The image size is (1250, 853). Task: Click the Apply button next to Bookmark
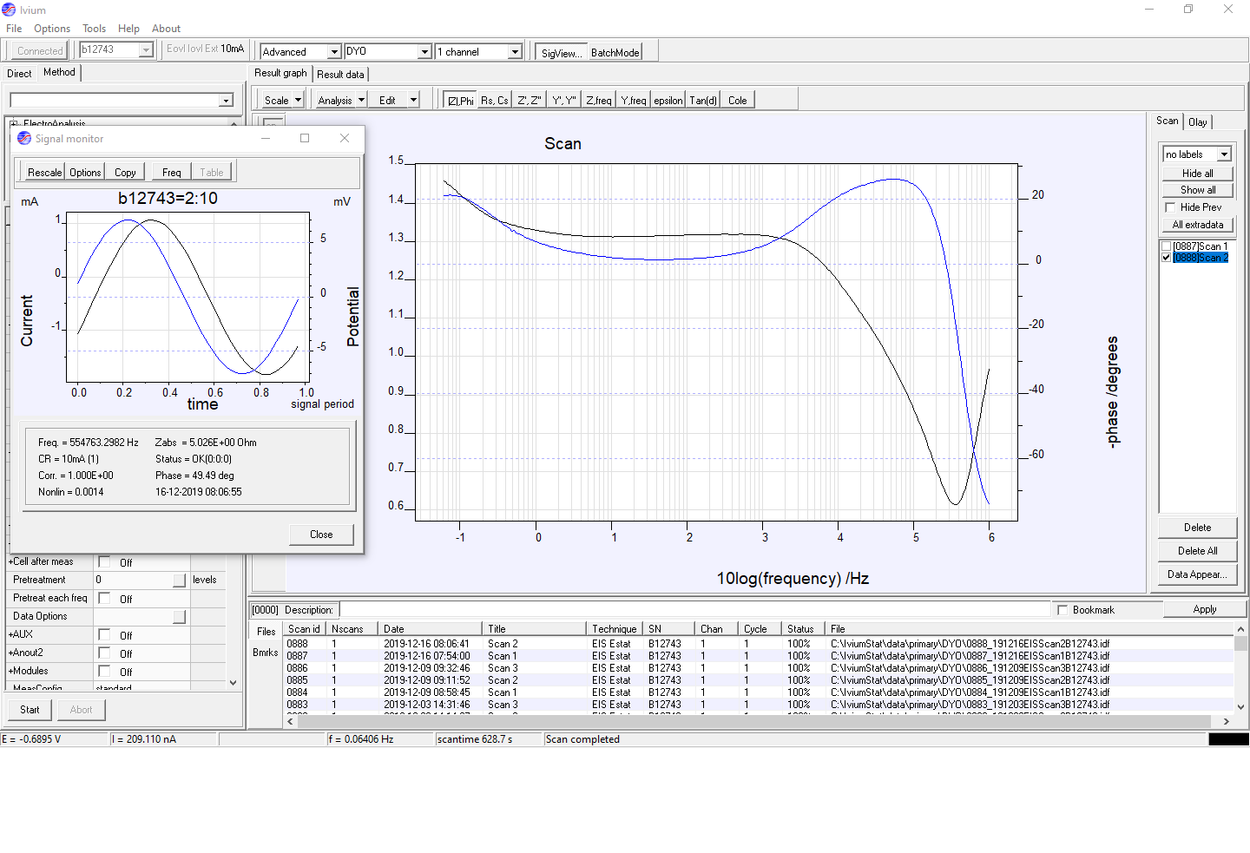(1204, 610)
